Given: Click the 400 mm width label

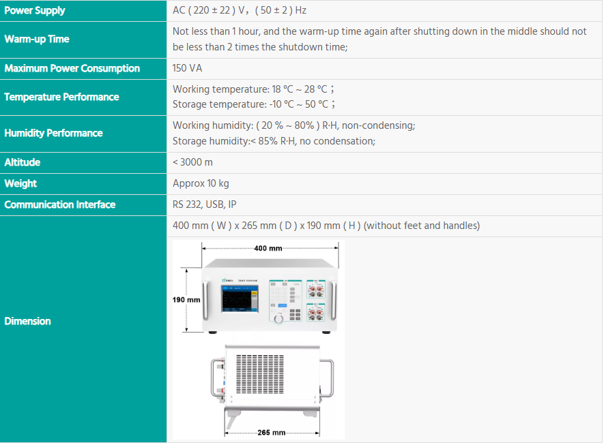Looking at the screenshot, I should tap(268, 248).
